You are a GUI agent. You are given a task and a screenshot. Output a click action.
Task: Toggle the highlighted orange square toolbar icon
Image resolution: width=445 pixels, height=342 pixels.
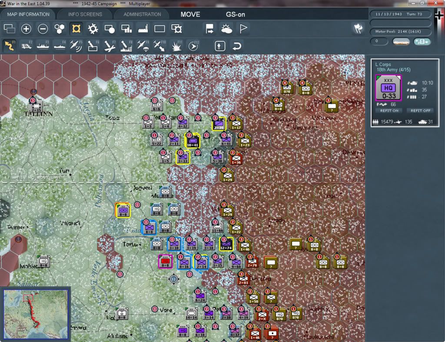[x=76, y=29]
